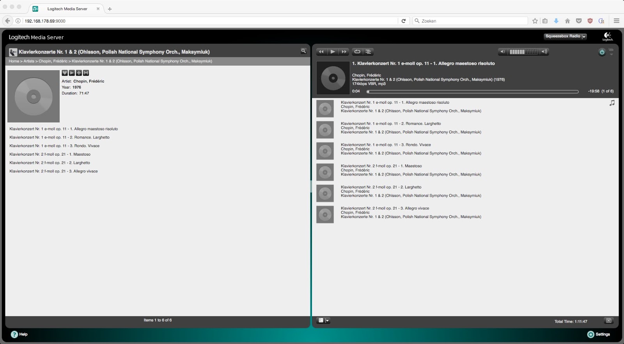Viewport: 624px width, 344px height.
Task: Click the now playing album name with (1976)
Action: pyautogui.click(x=428, y=80)
